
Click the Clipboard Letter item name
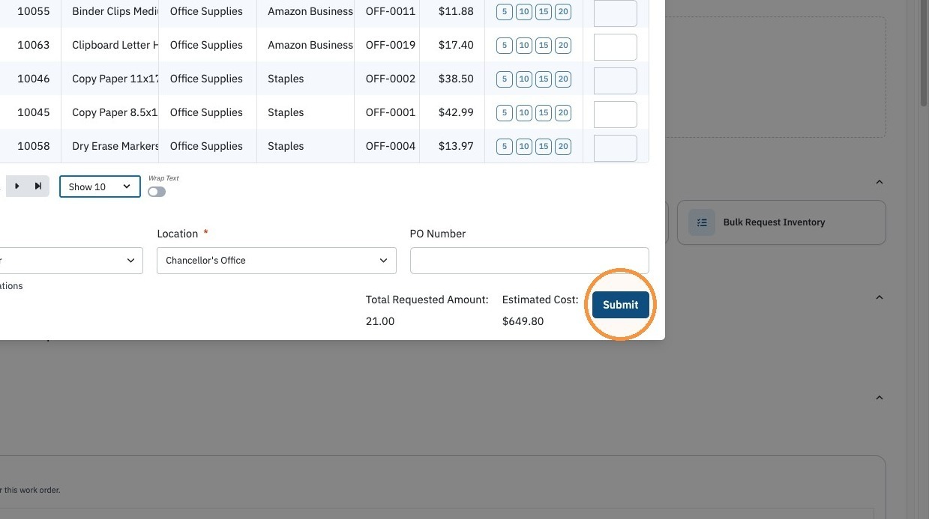[x=115, y=45]
